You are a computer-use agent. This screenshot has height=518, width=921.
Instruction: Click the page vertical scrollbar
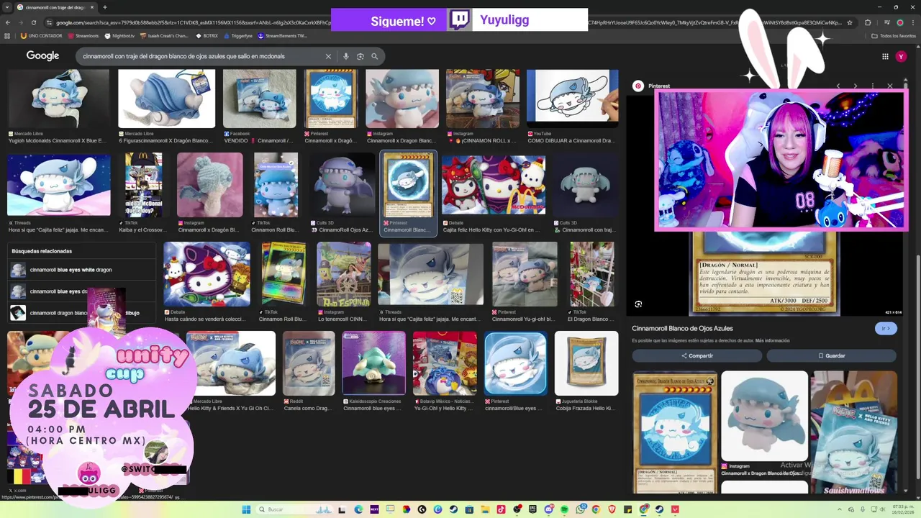tap(918, 273)
